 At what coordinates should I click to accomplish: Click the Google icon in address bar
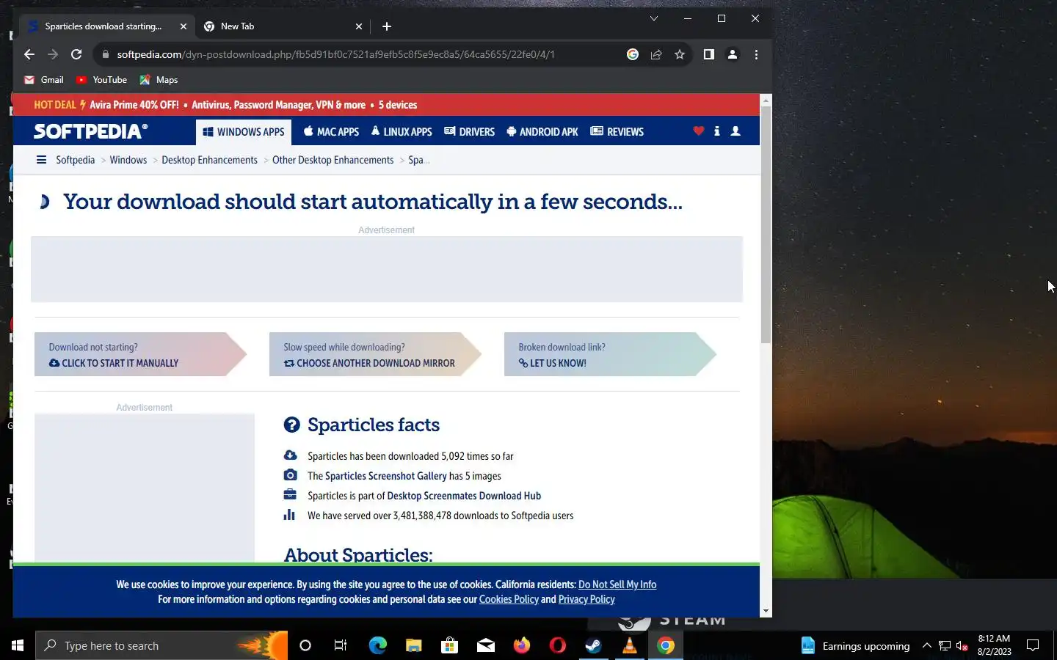click(633, 54)
